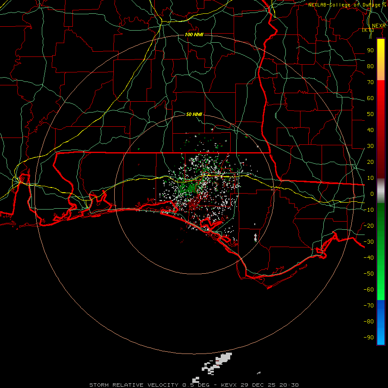388x388 pixels.
Task: Click the NEXLAB-College of DuPage credit text
Action: pyautogui.click(x=347, y=5)
